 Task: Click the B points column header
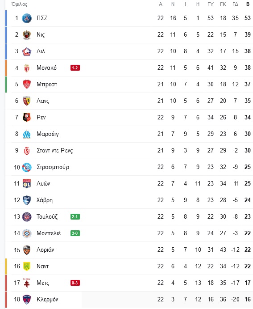coord(248,4)
